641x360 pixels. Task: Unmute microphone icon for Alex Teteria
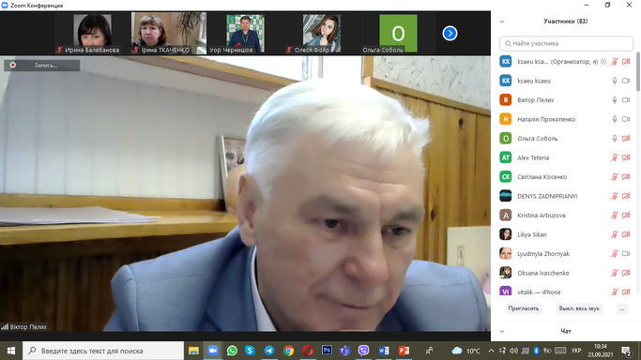tap(615, 157)
